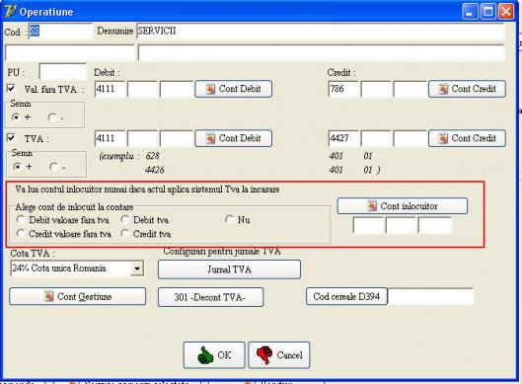Select Credit valoare fara tva radio option
The image size is (522, 384).
(21, 234)
